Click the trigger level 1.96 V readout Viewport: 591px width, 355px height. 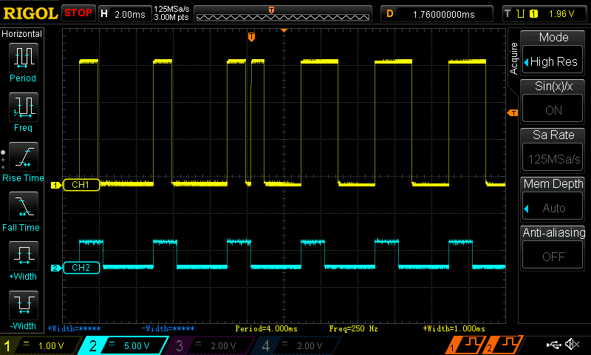[x=561, y=14]
